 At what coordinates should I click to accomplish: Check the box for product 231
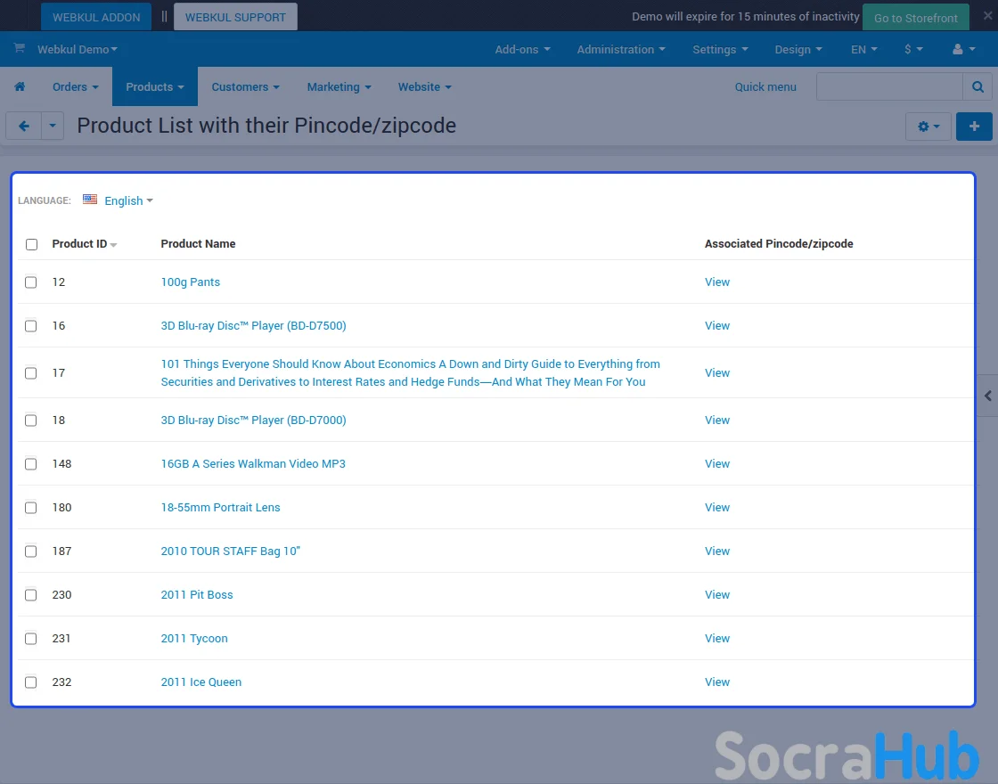[30, 638]
